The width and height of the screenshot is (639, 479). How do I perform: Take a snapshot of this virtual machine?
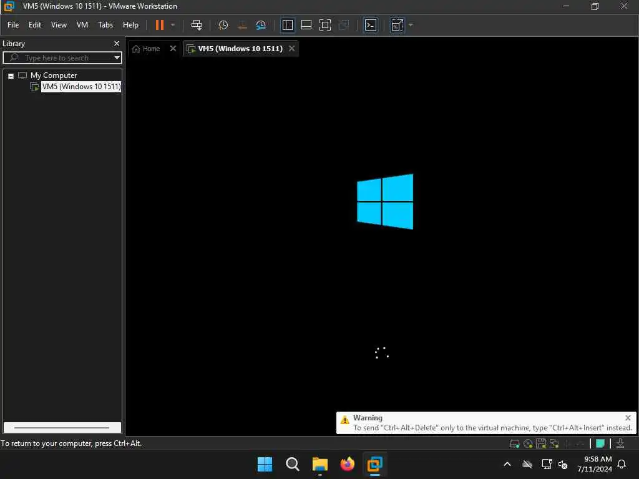coord(223,25)
